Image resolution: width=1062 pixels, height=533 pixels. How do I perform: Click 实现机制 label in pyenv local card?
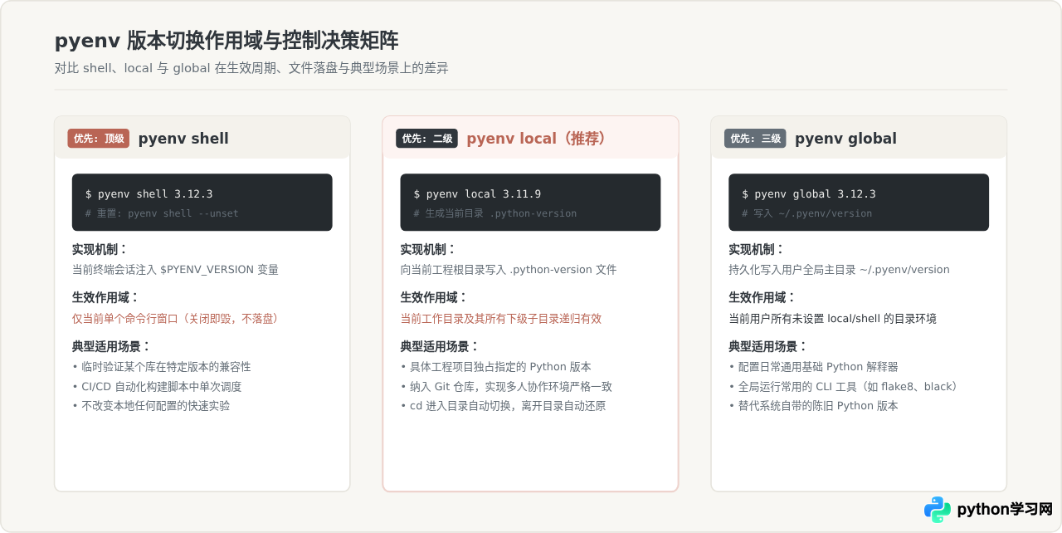pos(429,249)
